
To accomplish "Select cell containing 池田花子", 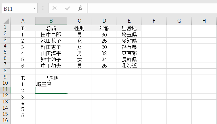I will [x=51, y=41].
